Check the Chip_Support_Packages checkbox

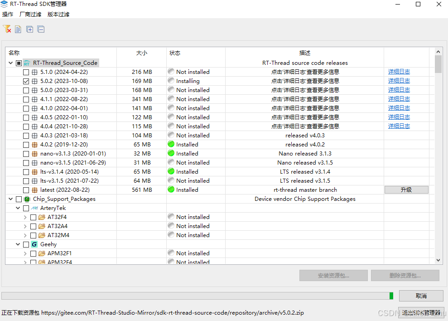(19, 199)
